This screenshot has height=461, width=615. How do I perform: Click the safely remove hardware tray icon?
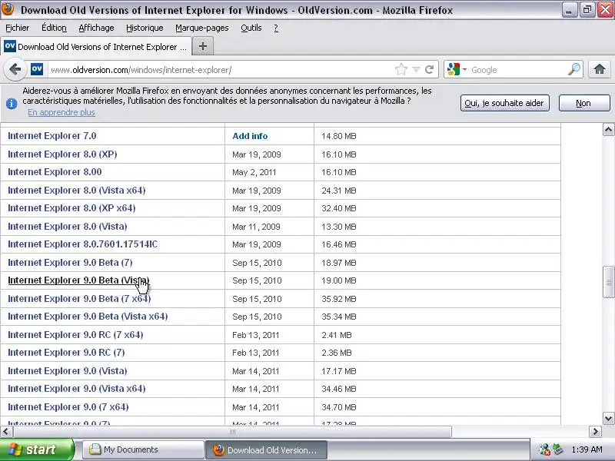coord(558,449)
